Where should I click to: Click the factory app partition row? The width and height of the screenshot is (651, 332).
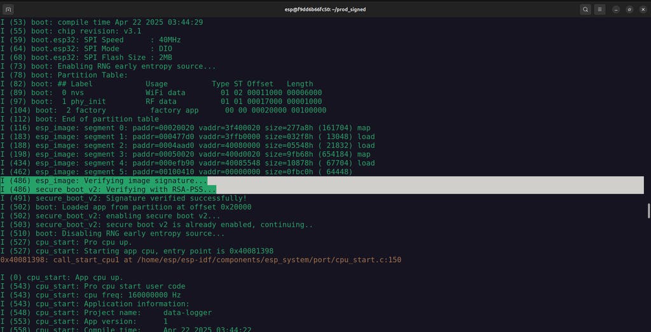click(x=163, y=110)
